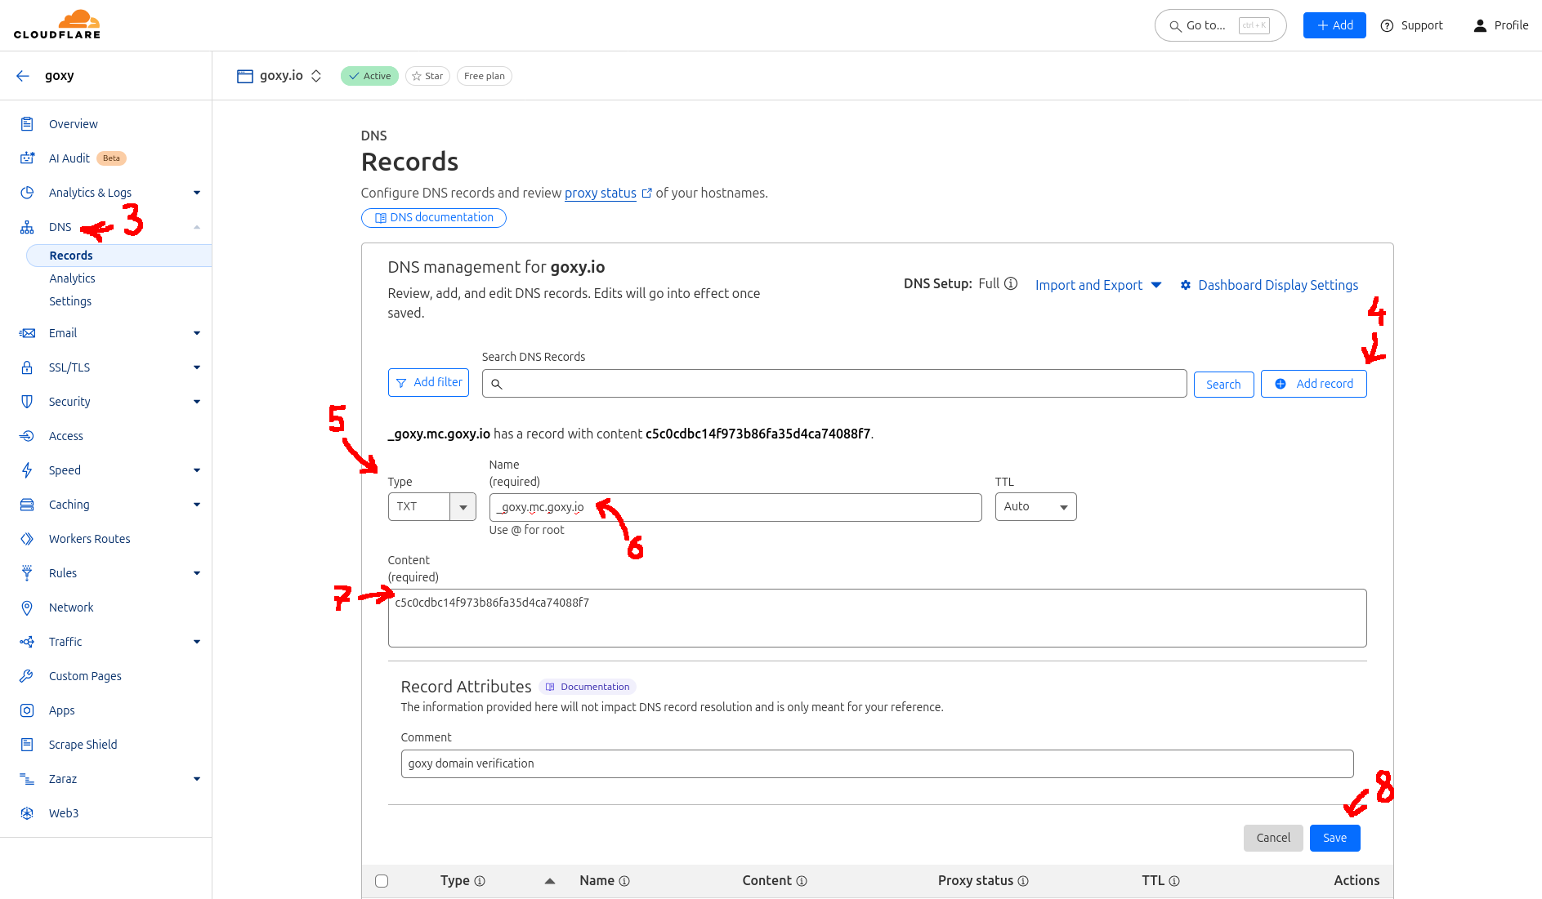Viewport: 1542px width, 899px height.
Task: Click the back arrow beside goxy
Action: coord(22,75)
